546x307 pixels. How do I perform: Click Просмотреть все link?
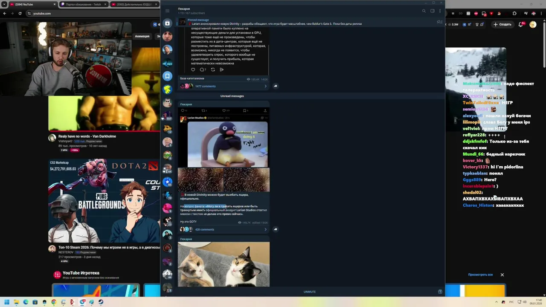(x=480, y=275)
